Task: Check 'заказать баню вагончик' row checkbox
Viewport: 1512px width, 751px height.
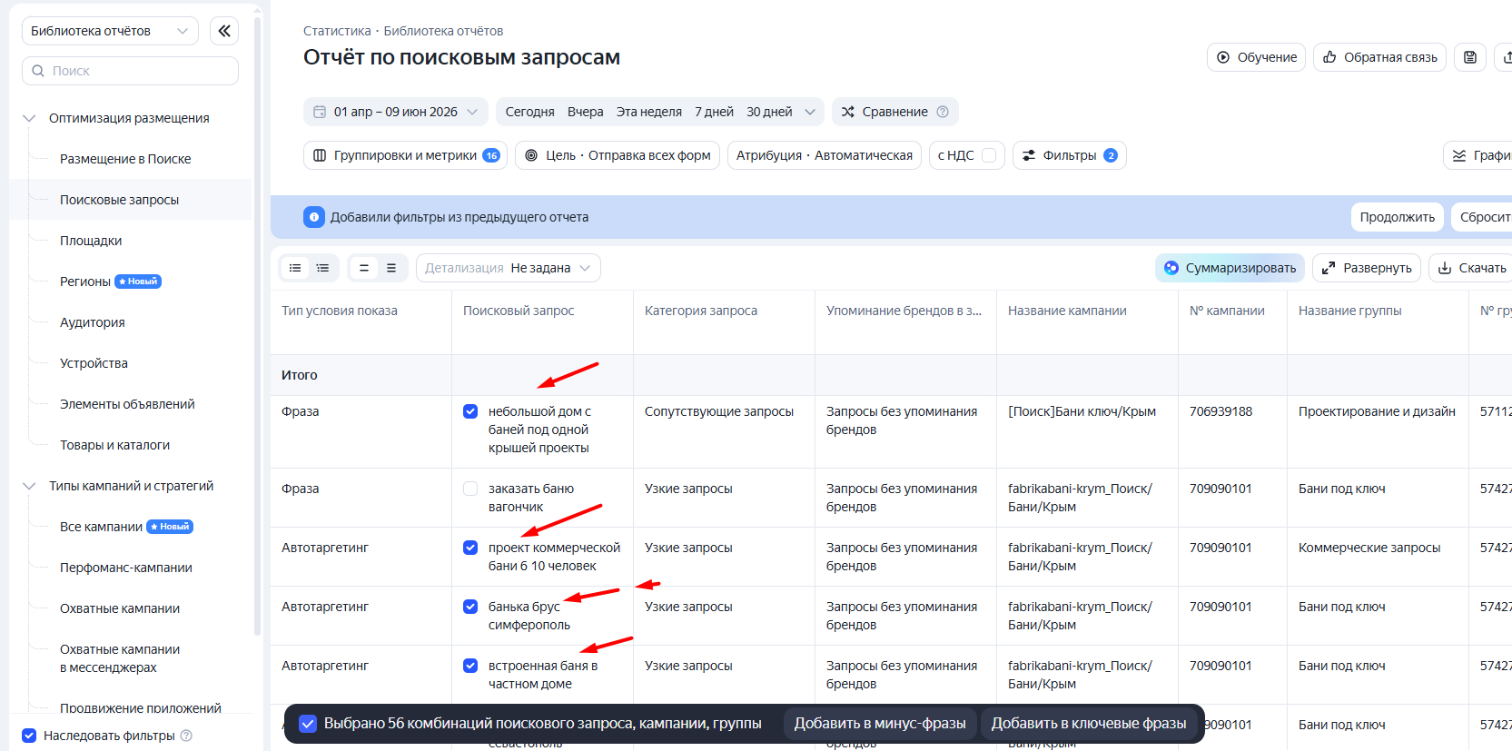Action: tap(470, 489)
